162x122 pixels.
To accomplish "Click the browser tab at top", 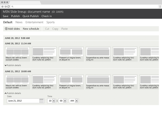I will click(x=25, y=3).
